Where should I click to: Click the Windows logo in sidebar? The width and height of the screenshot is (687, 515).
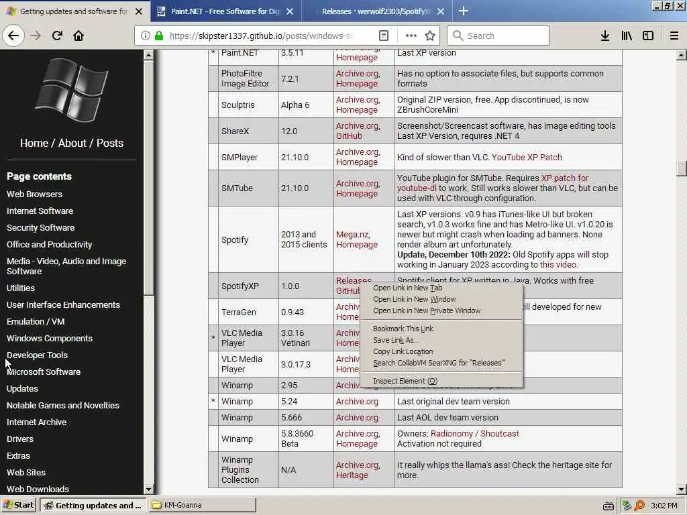(71, 90)
